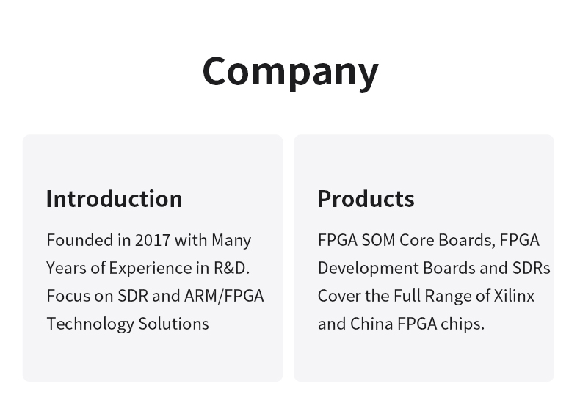Click the word 'Xilinx' in Products text
This screenshot has height=403, width=580.
tap(514, 296)
